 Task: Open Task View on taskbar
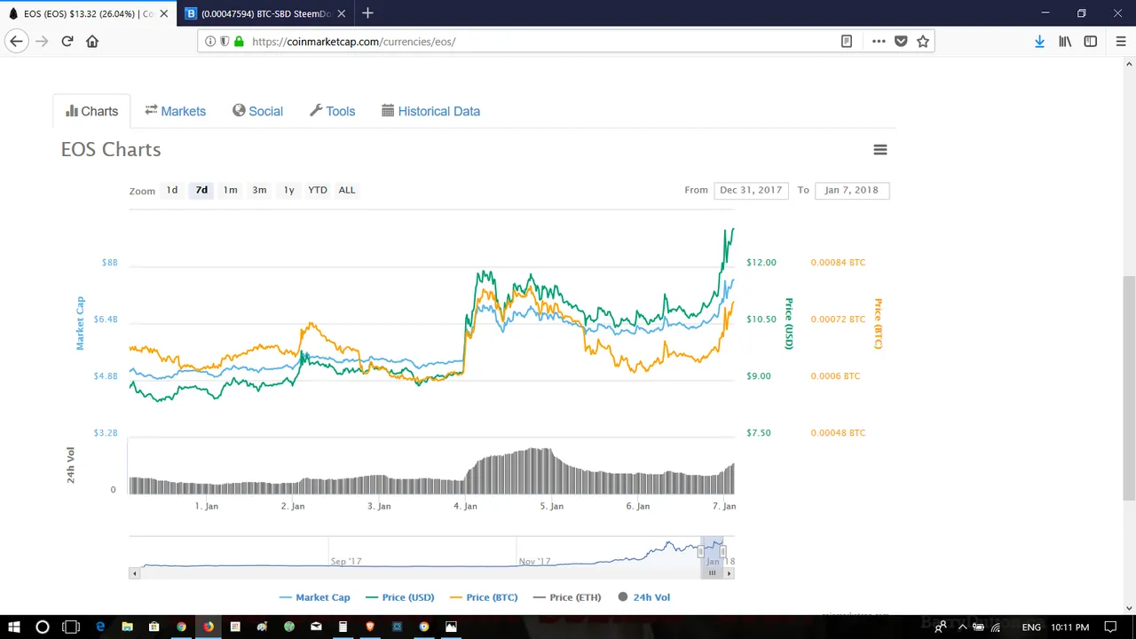(71, 627)
